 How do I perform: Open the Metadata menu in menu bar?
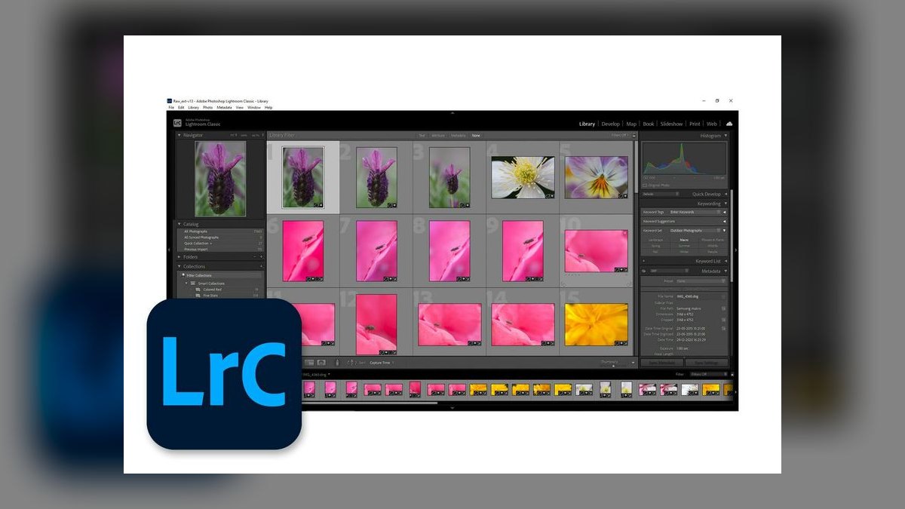(224, 108)
